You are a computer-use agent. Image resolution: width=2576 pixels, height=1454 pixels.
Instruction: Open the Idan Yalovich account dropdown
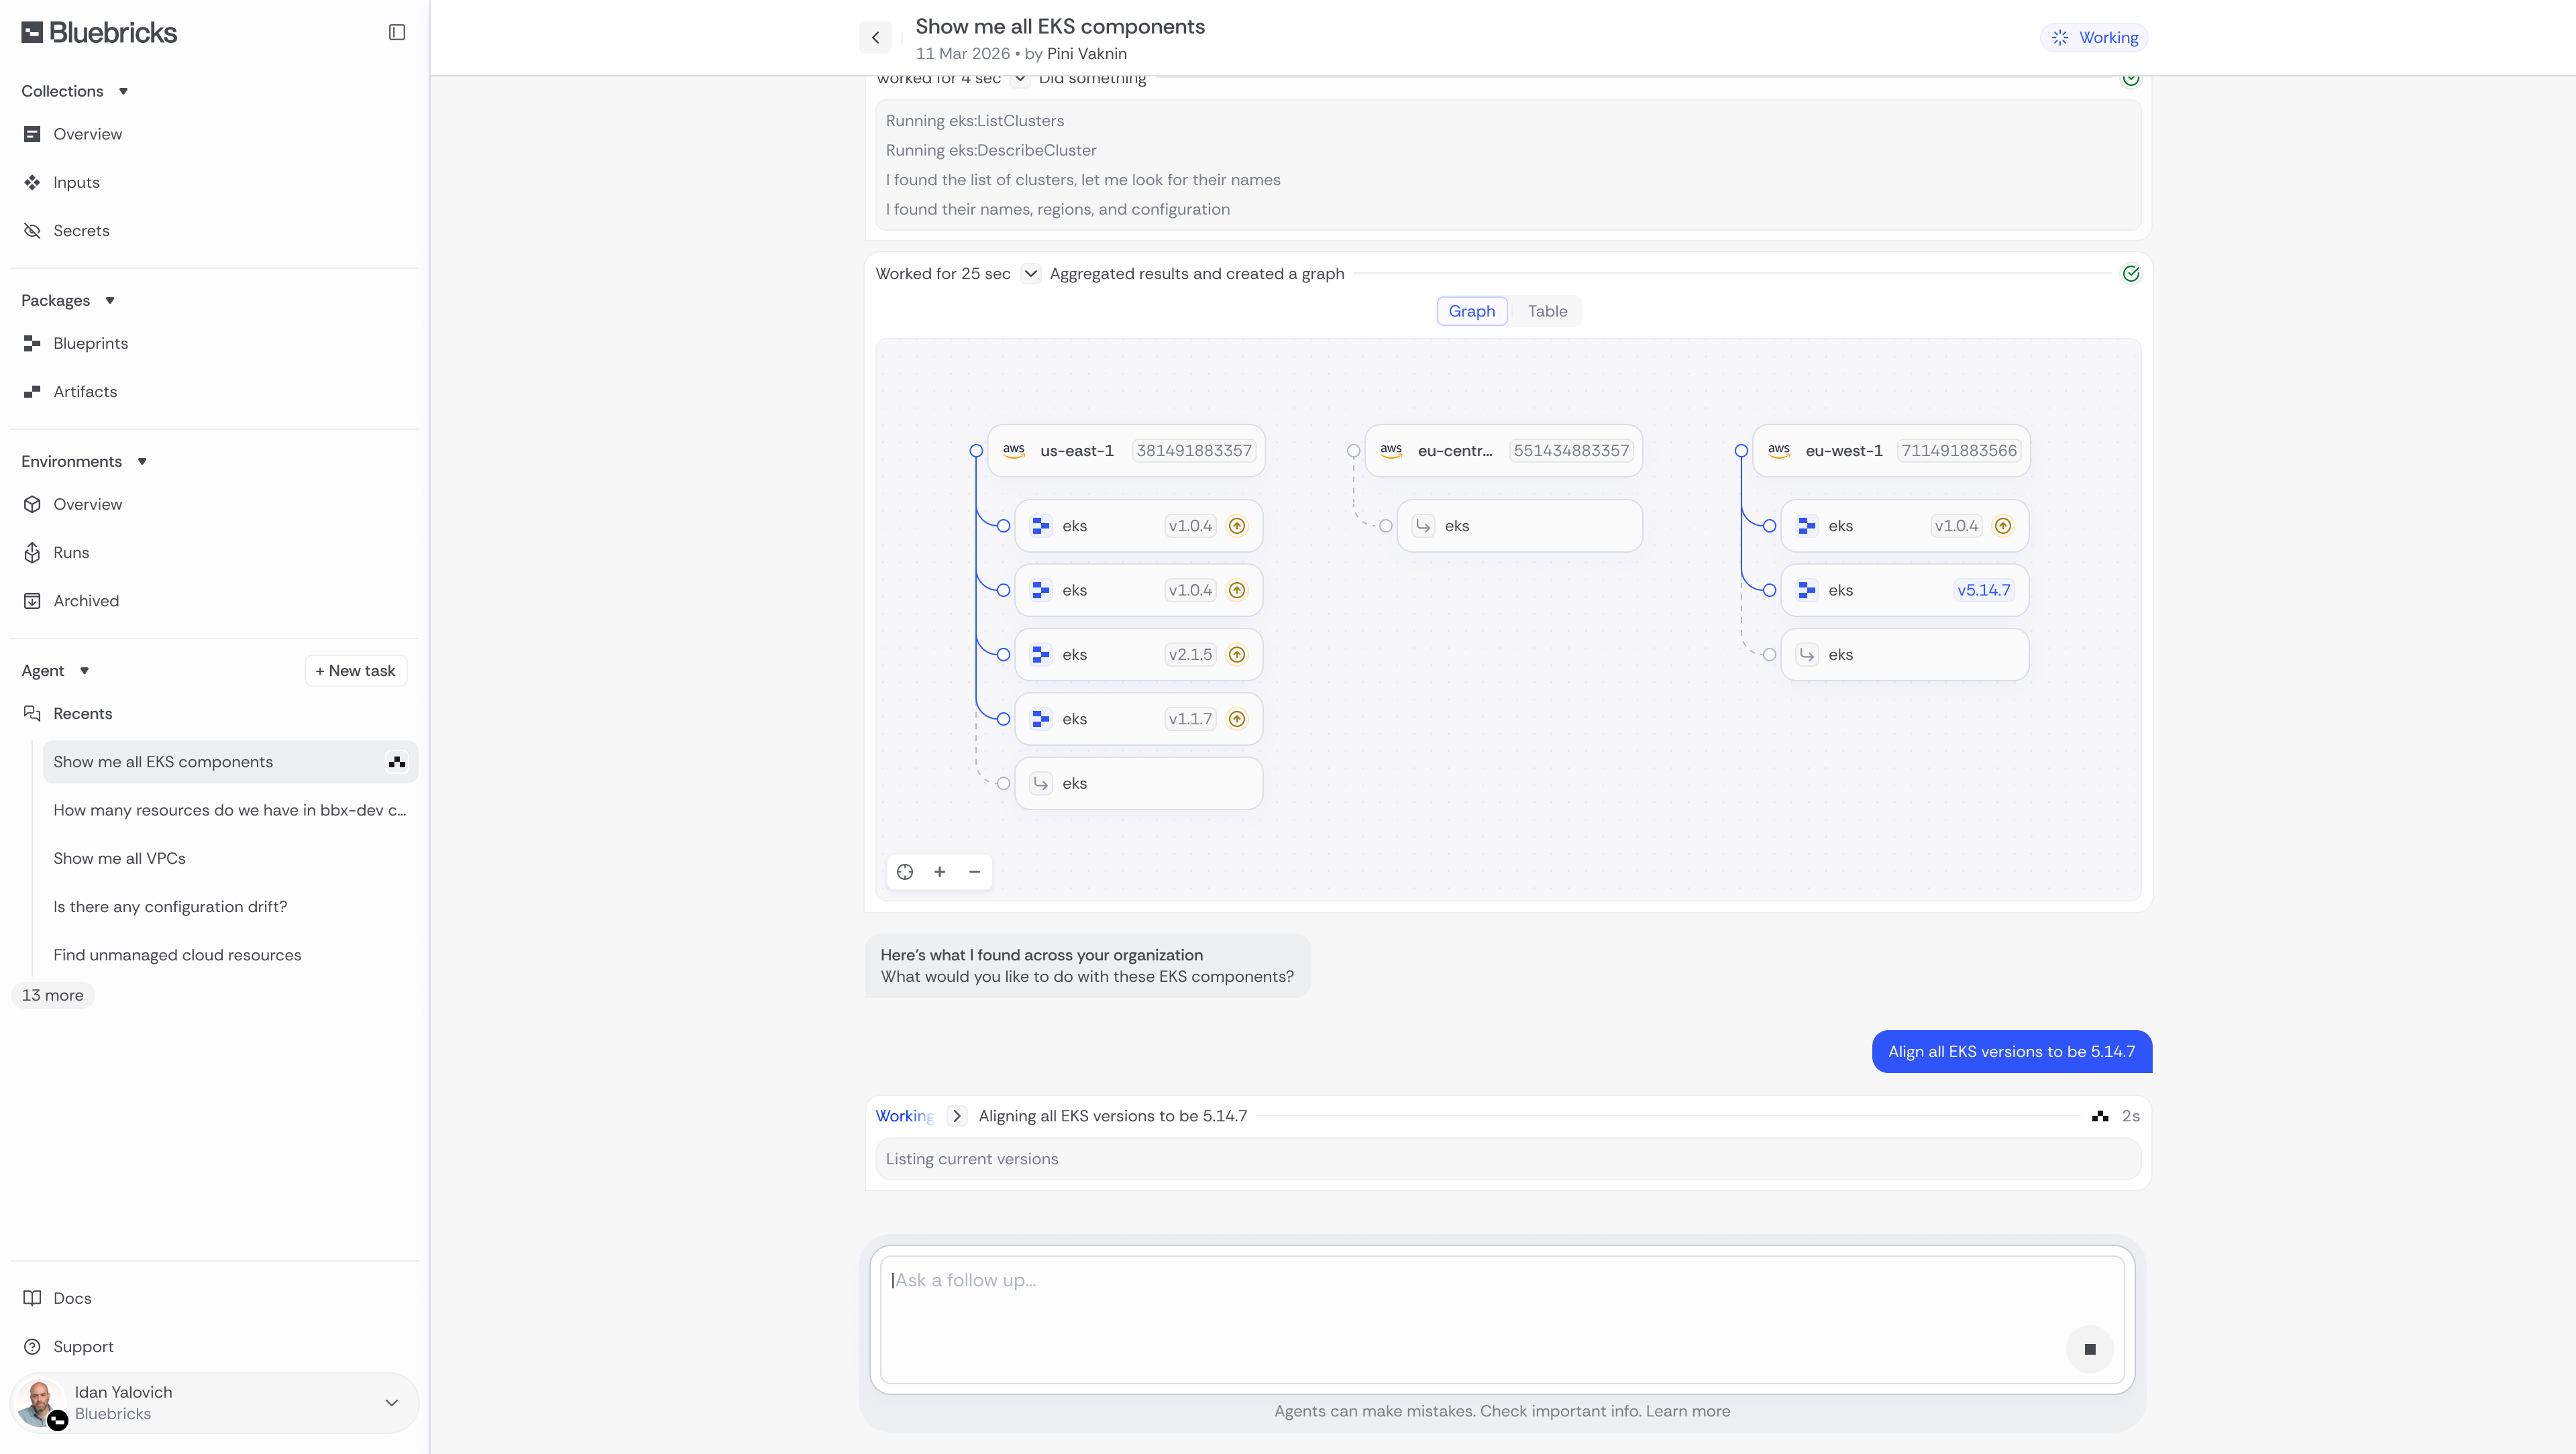(391, 1402)
